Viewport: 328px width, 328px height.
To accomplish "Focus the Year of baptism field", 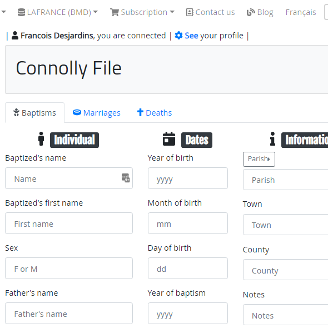I will coord(188,313).
